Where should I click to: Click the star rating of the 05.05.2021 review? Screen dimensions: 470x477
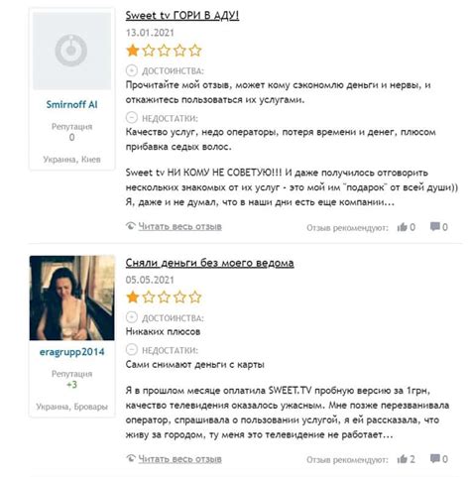[x=164, y=298]
